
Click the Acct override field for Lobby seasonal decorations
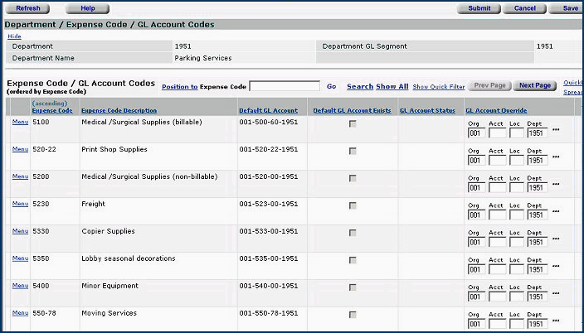(497, 269)
